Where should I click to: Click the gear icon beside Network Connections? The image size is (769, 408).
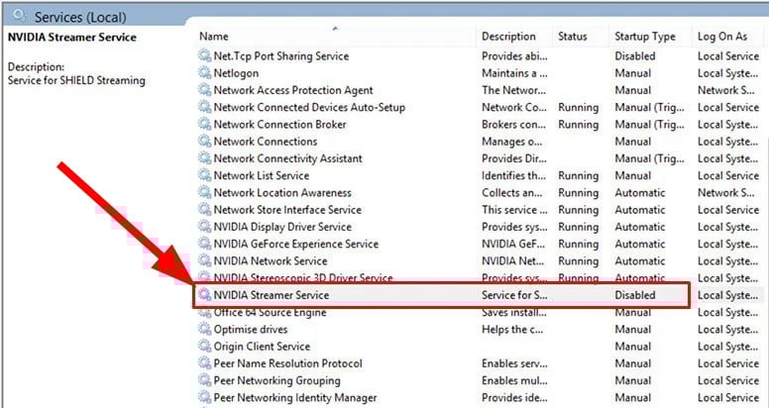tap(204, 142)
